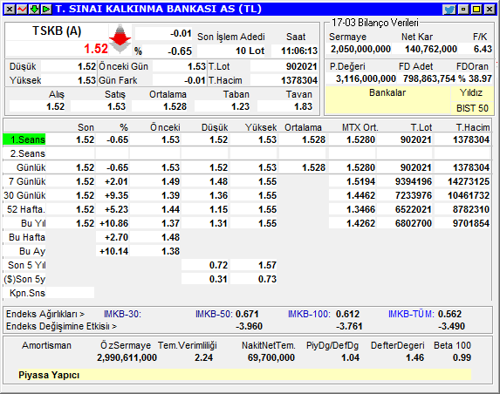Select the highlighted 1.Seans row label
The height and width of the screenshot is (394, 500).
point(24,139)
